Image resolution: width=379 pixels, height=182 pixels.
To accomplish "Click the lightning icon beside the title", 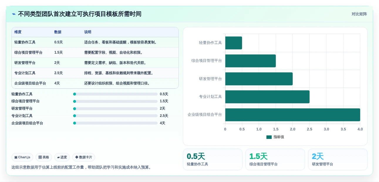I will tap(14, 14).
